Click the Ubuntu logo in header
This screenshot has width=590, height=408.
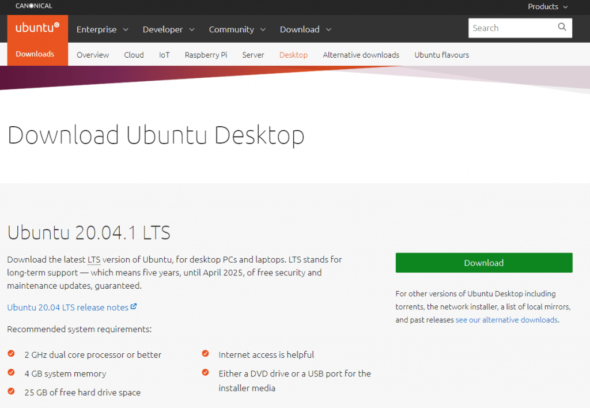37,28
